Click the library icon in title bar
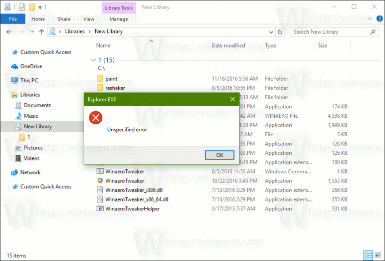 click(x=8, y=7)
